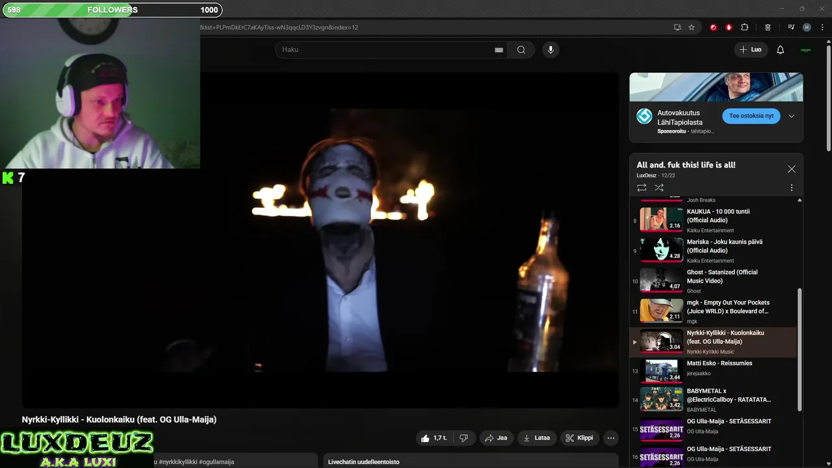Open YouTube notifications bell
Viewport: 832px width, 468px height.
click(781, 50)
